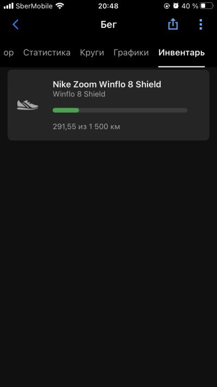Select the Инвентарь tab
The width and height of the screenshot is (217, 387).
tap(182, 53)
